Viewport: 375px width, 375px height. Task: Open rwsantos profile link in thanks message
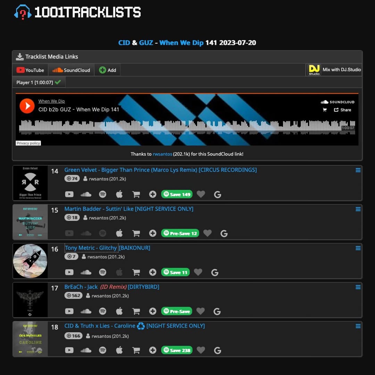162,154
